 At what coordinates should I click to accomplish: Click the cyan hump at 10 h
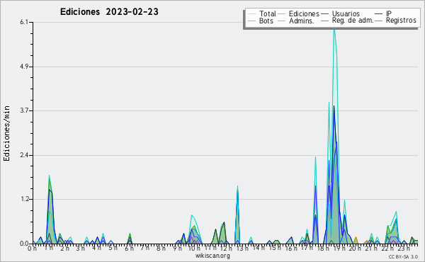[192, 216]
